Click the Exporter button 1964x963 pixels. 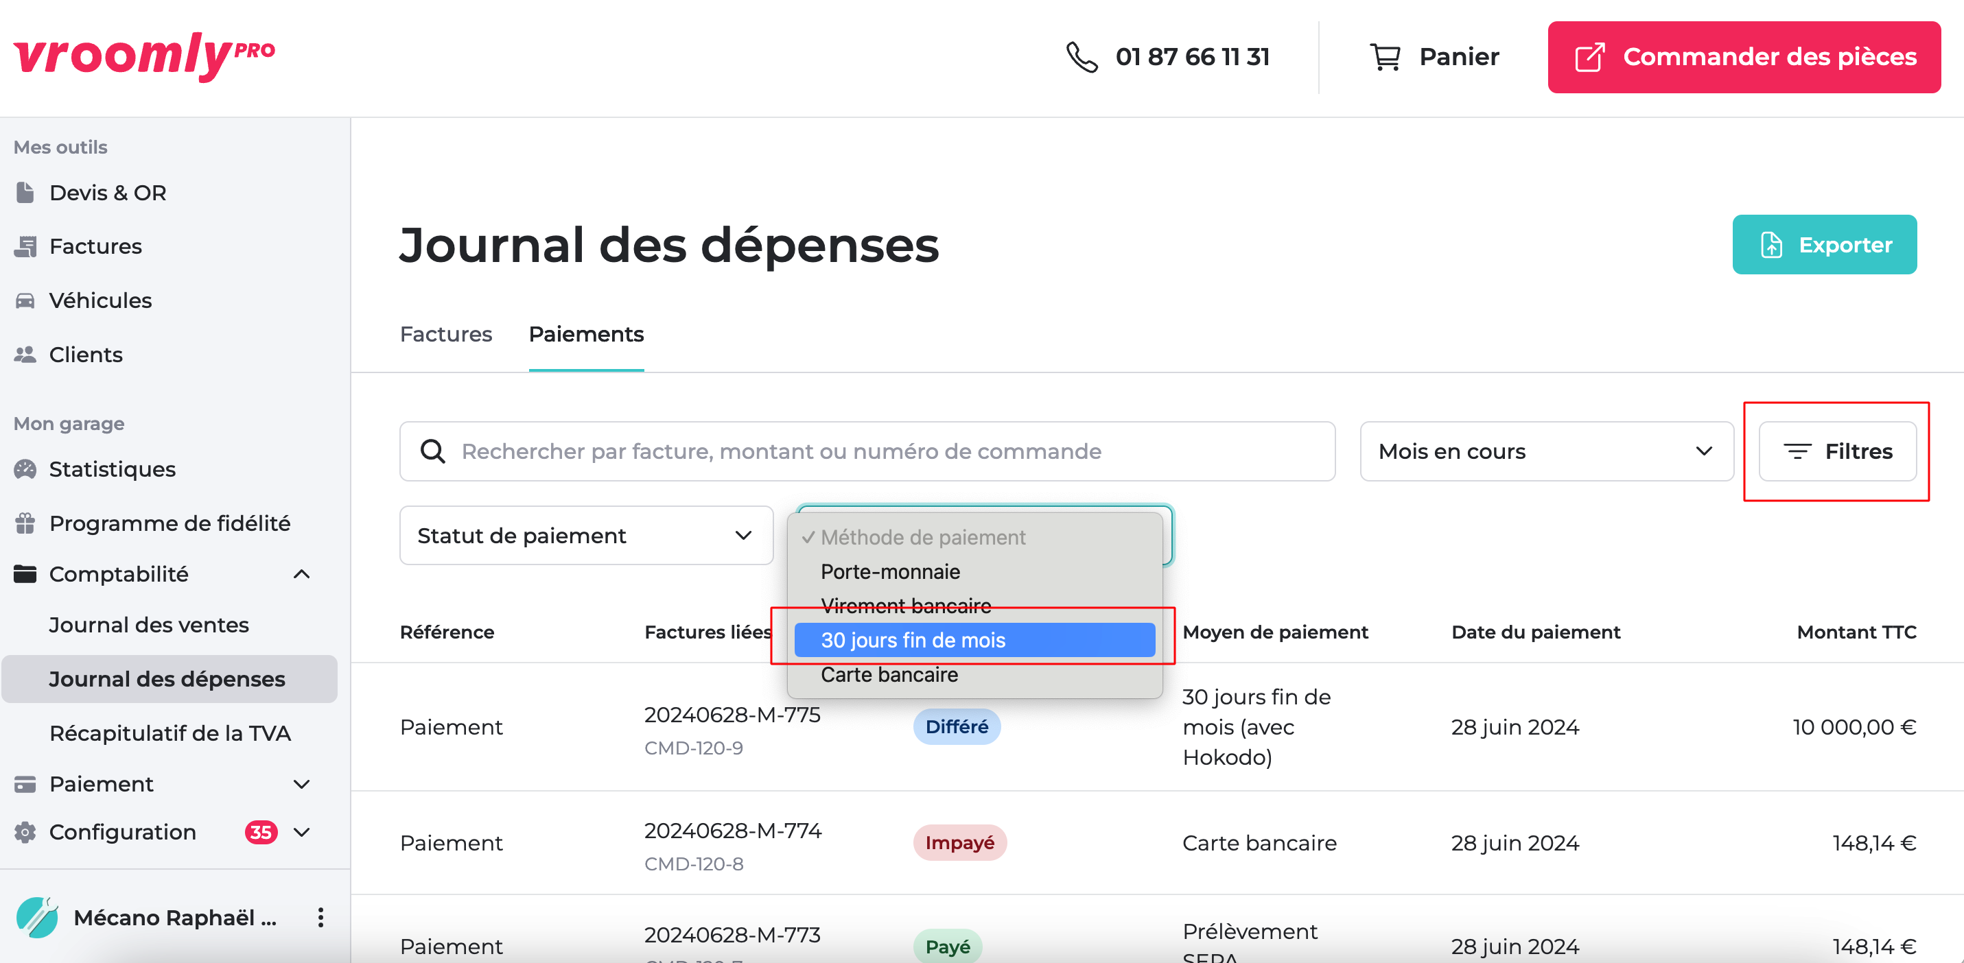pyautogui.click(x=1824, y=245)
